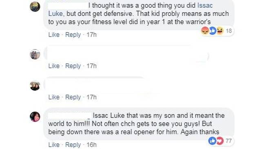Image resolution: width=253 pixels, height=149 pixels.
Task: Click the blue like reaction icon beside 77
Action: click(x=212, y=141)
